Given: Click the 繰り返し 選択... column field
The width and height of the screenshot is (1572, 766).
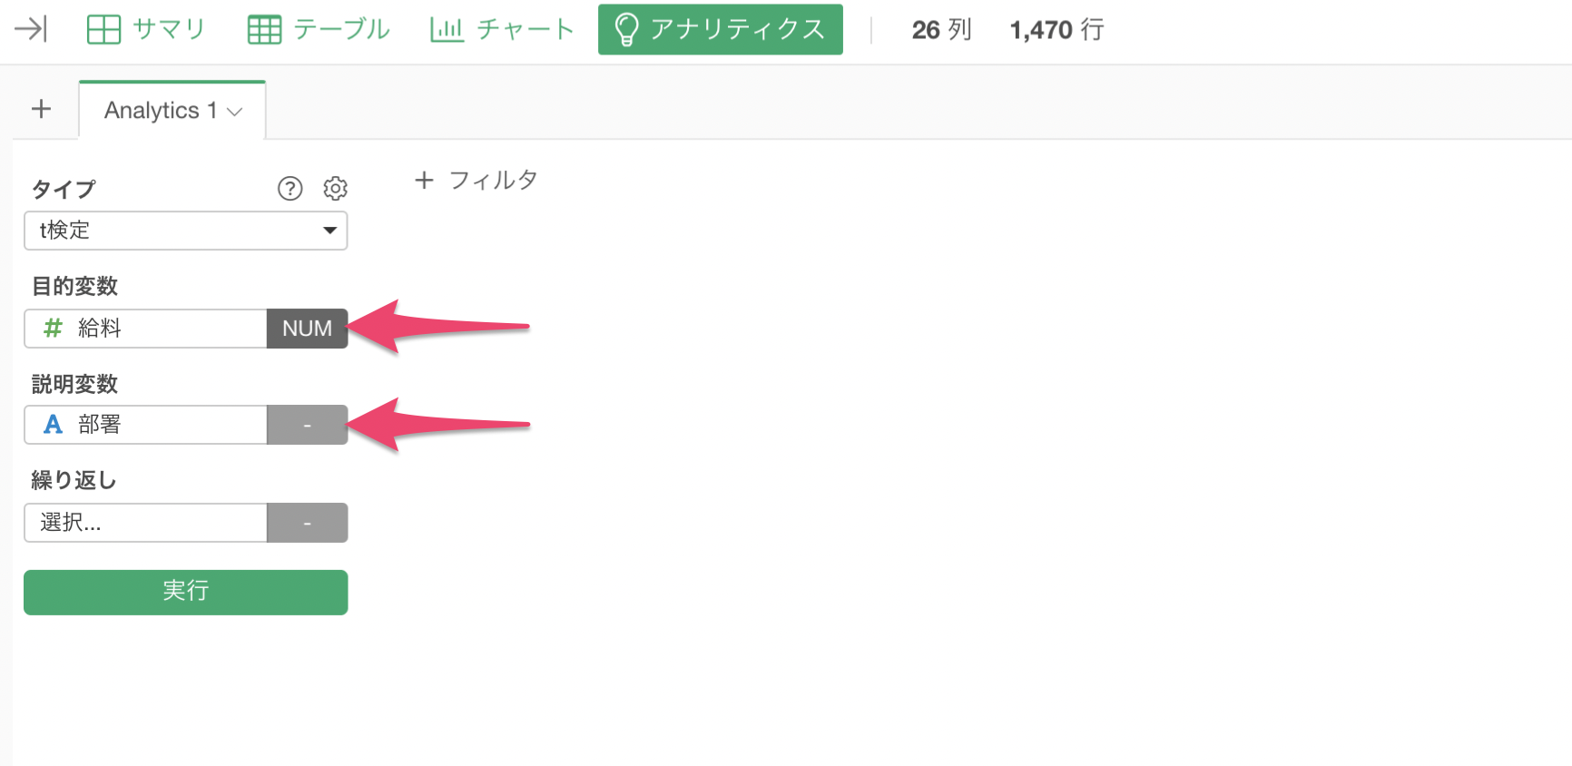Looking at the screenshot, I should (x=145, y=523).
